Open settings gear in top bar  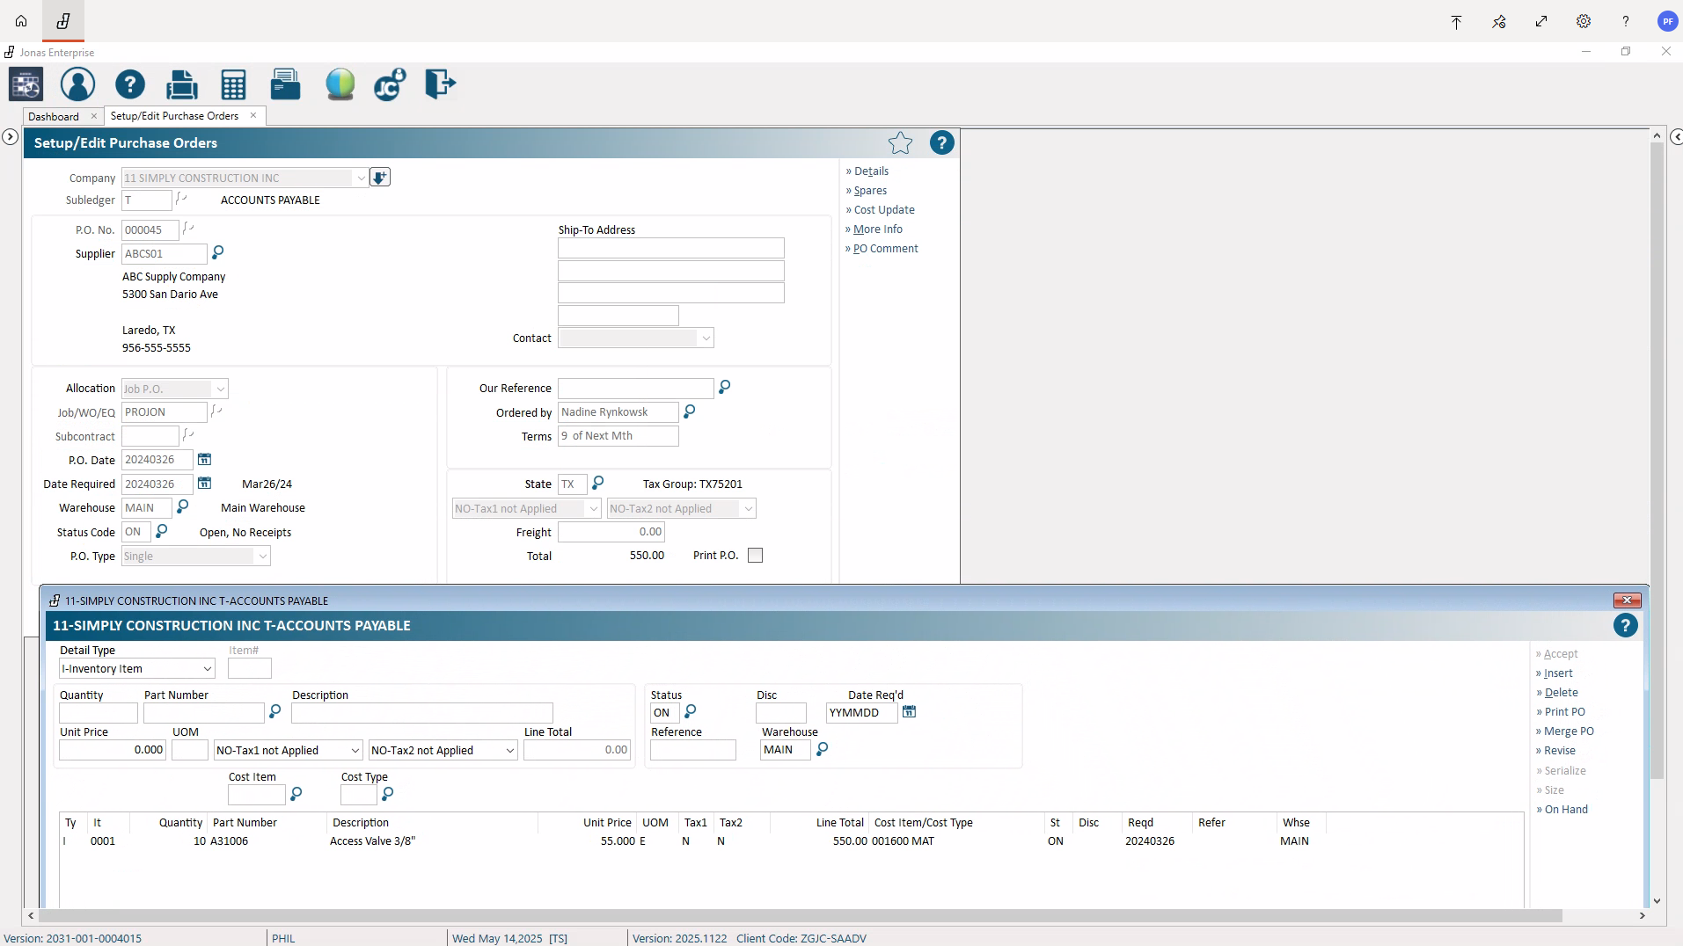click(1584, 21)
